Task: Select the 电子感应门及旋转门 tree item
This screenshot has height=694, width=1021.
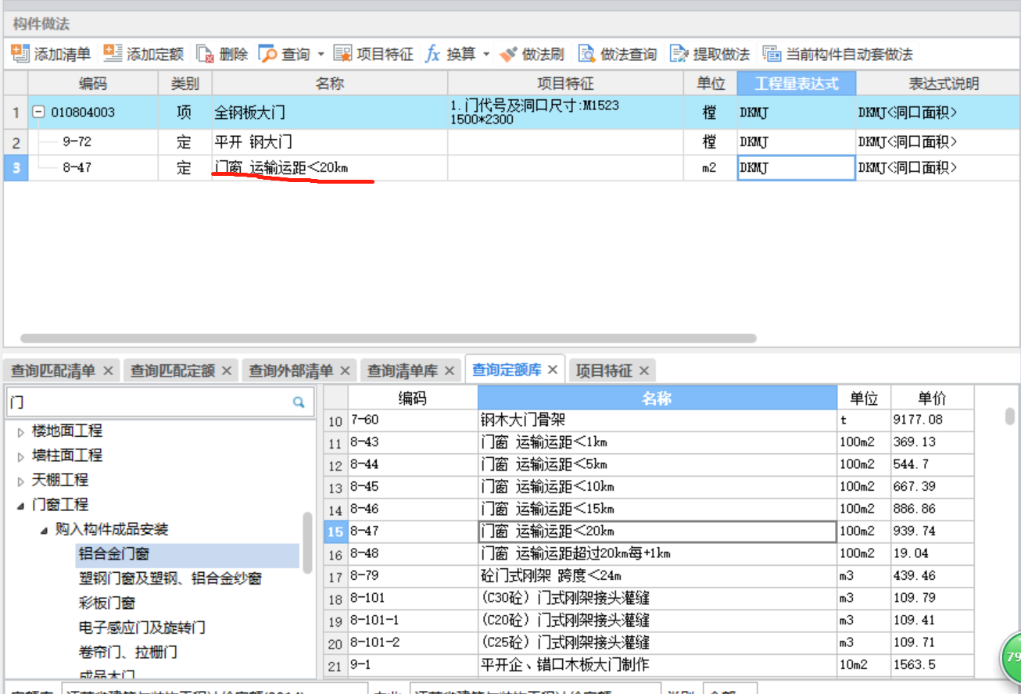Action: click(142, 628)
